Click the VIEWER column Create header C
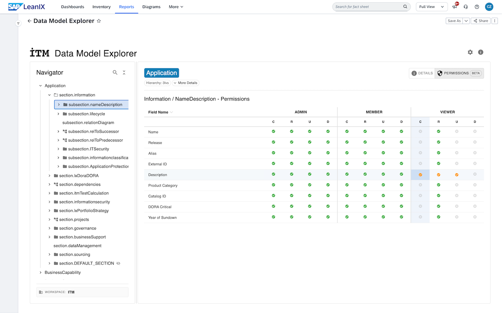The height and width of the screenshot is (313, 502). click(x=420, y=122)
